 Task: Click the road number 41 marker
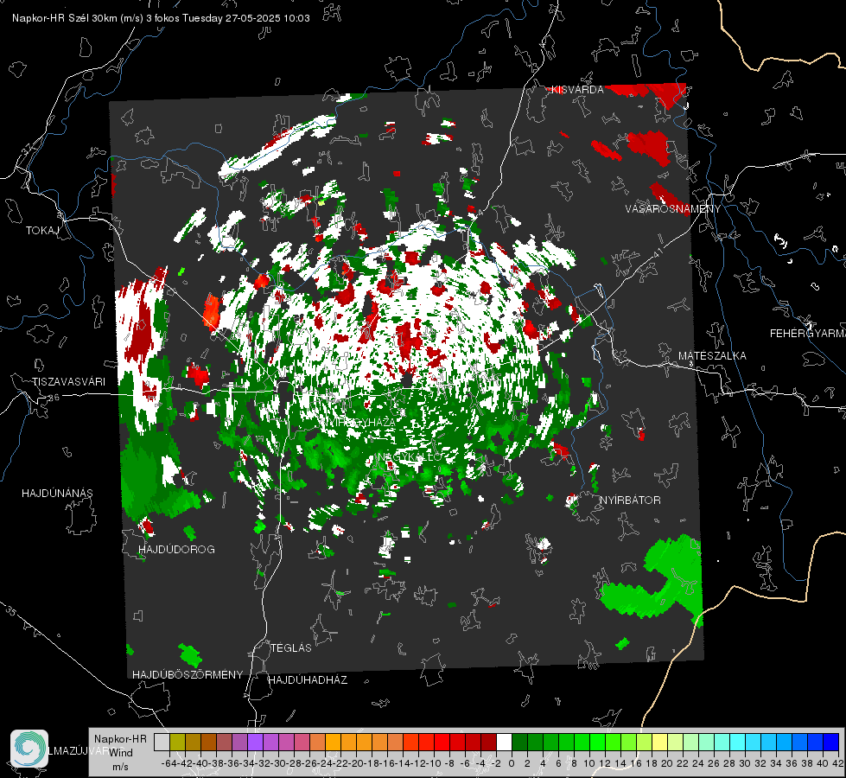click(x=657, y=253)
